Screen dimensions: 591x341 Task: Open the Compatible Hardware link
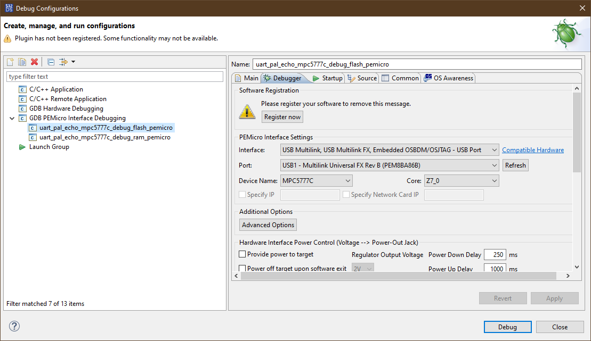pos(532,150)
